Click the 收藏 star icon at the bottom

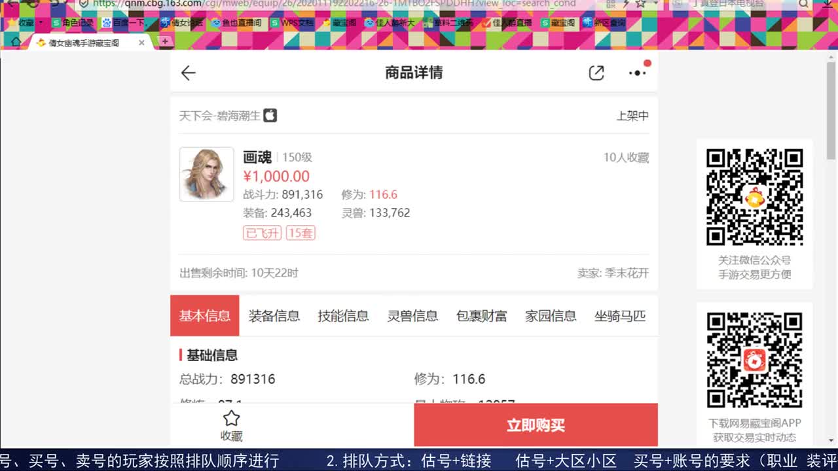pos(232,419)
